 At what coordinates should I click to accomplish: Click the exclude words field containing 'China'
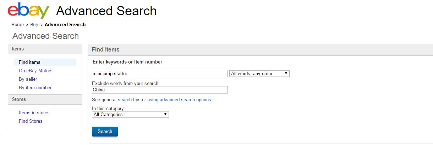pos(160,90)
